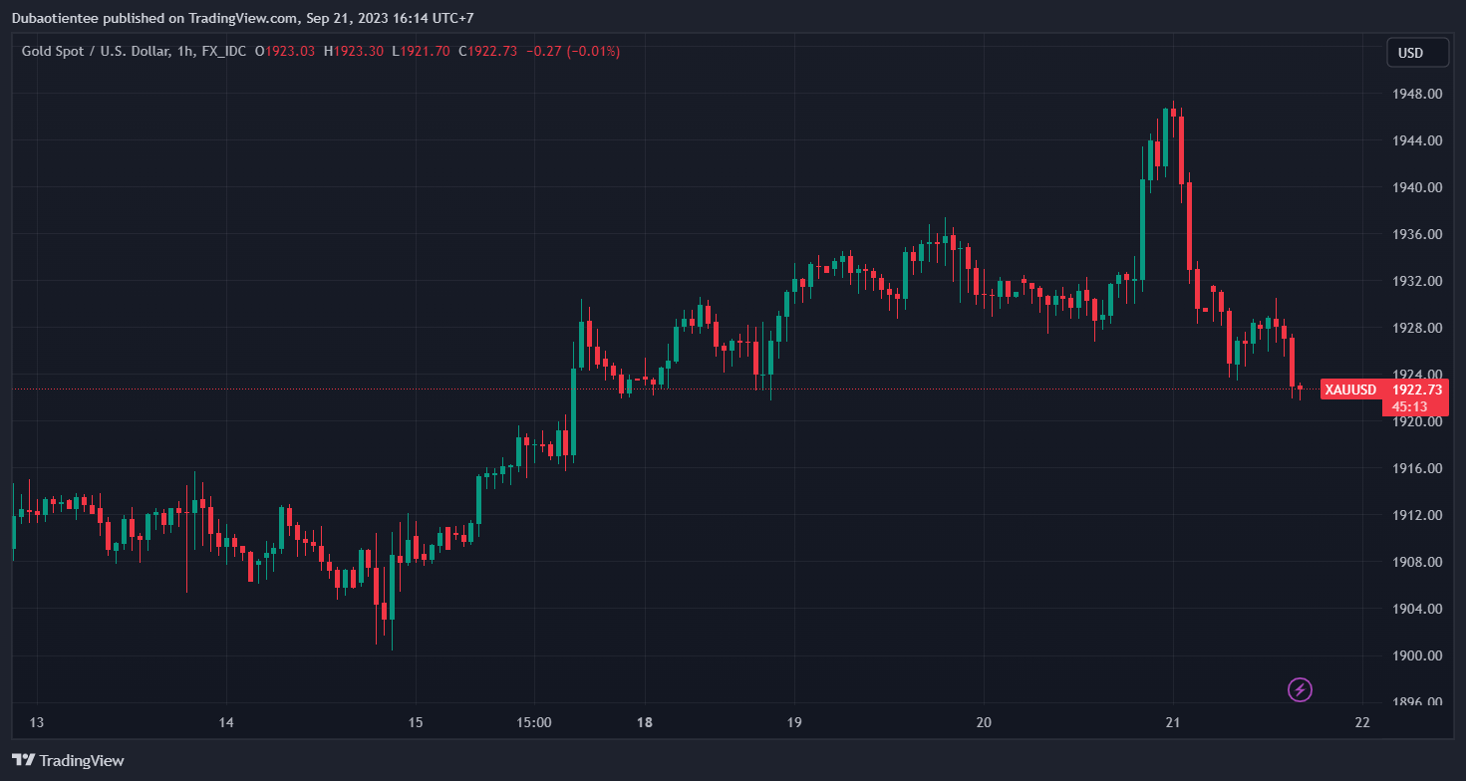This screenshot has height=781, width=1466.
Task: Click the 1948.00 level on price axis
Action: tap(1415, 94)
